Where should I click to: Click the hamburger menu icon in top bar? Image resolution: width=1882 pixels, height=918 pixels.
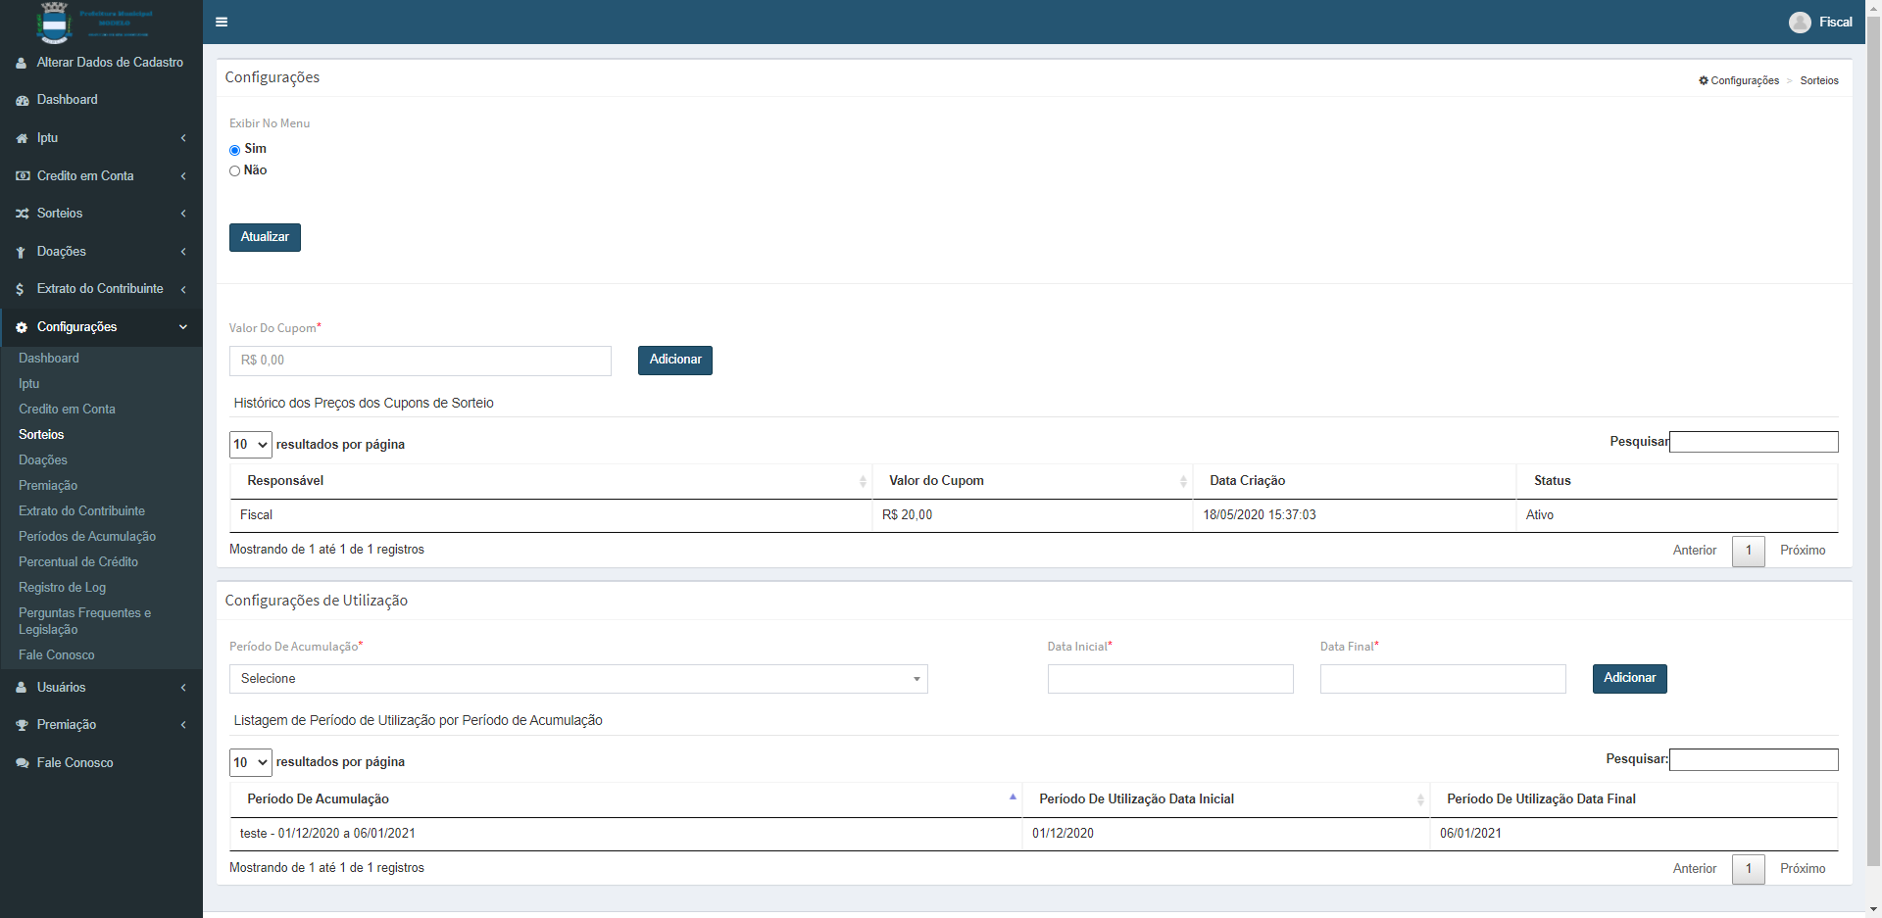pyautogui.click(x=222, y=22)
